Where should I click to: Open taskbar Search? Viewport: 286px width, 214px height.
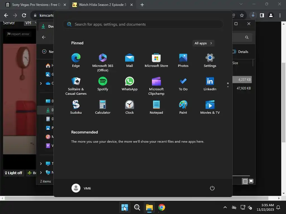pyautogui.click(x=137, y=207)
